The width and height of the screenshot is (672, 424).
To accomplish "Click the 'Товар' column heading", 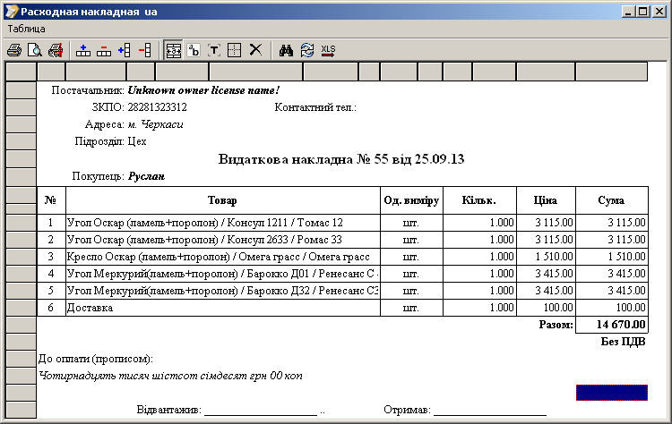I will click(222, 200).
